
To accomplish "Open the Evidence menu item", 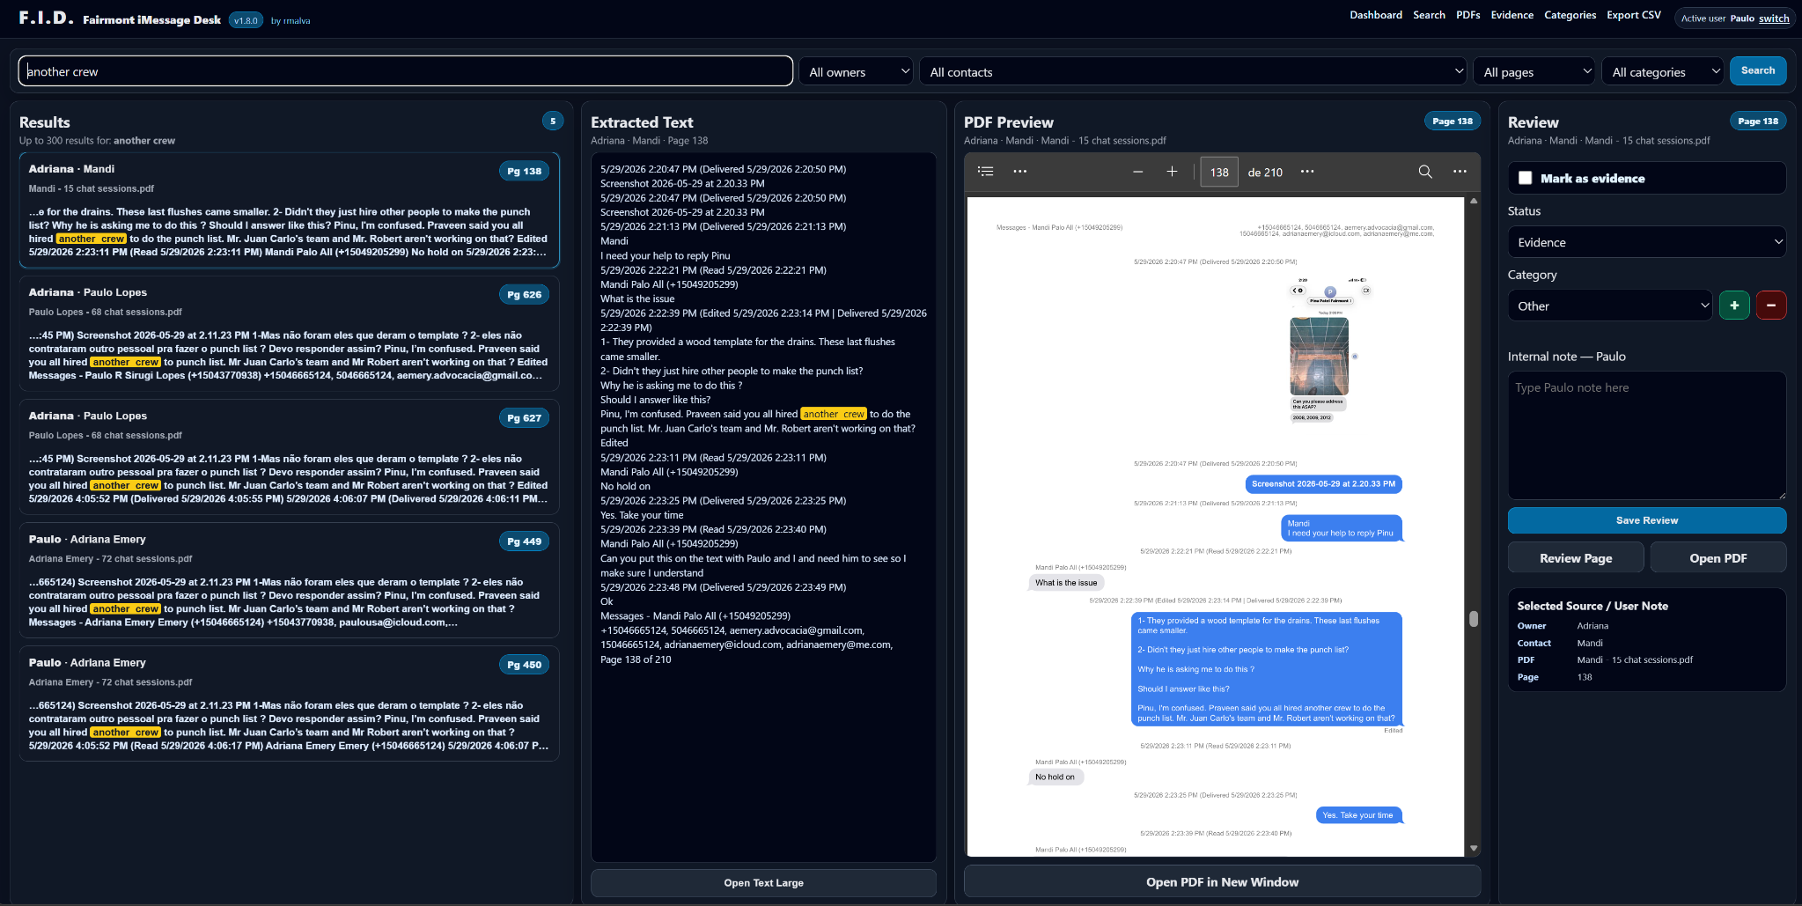I will (x=1511, y=15).
